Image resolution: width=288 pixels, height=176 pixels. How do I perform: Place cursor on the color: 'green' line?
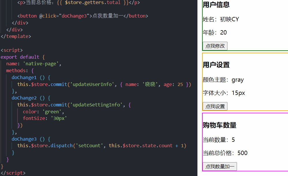click(x=43, y=112)
